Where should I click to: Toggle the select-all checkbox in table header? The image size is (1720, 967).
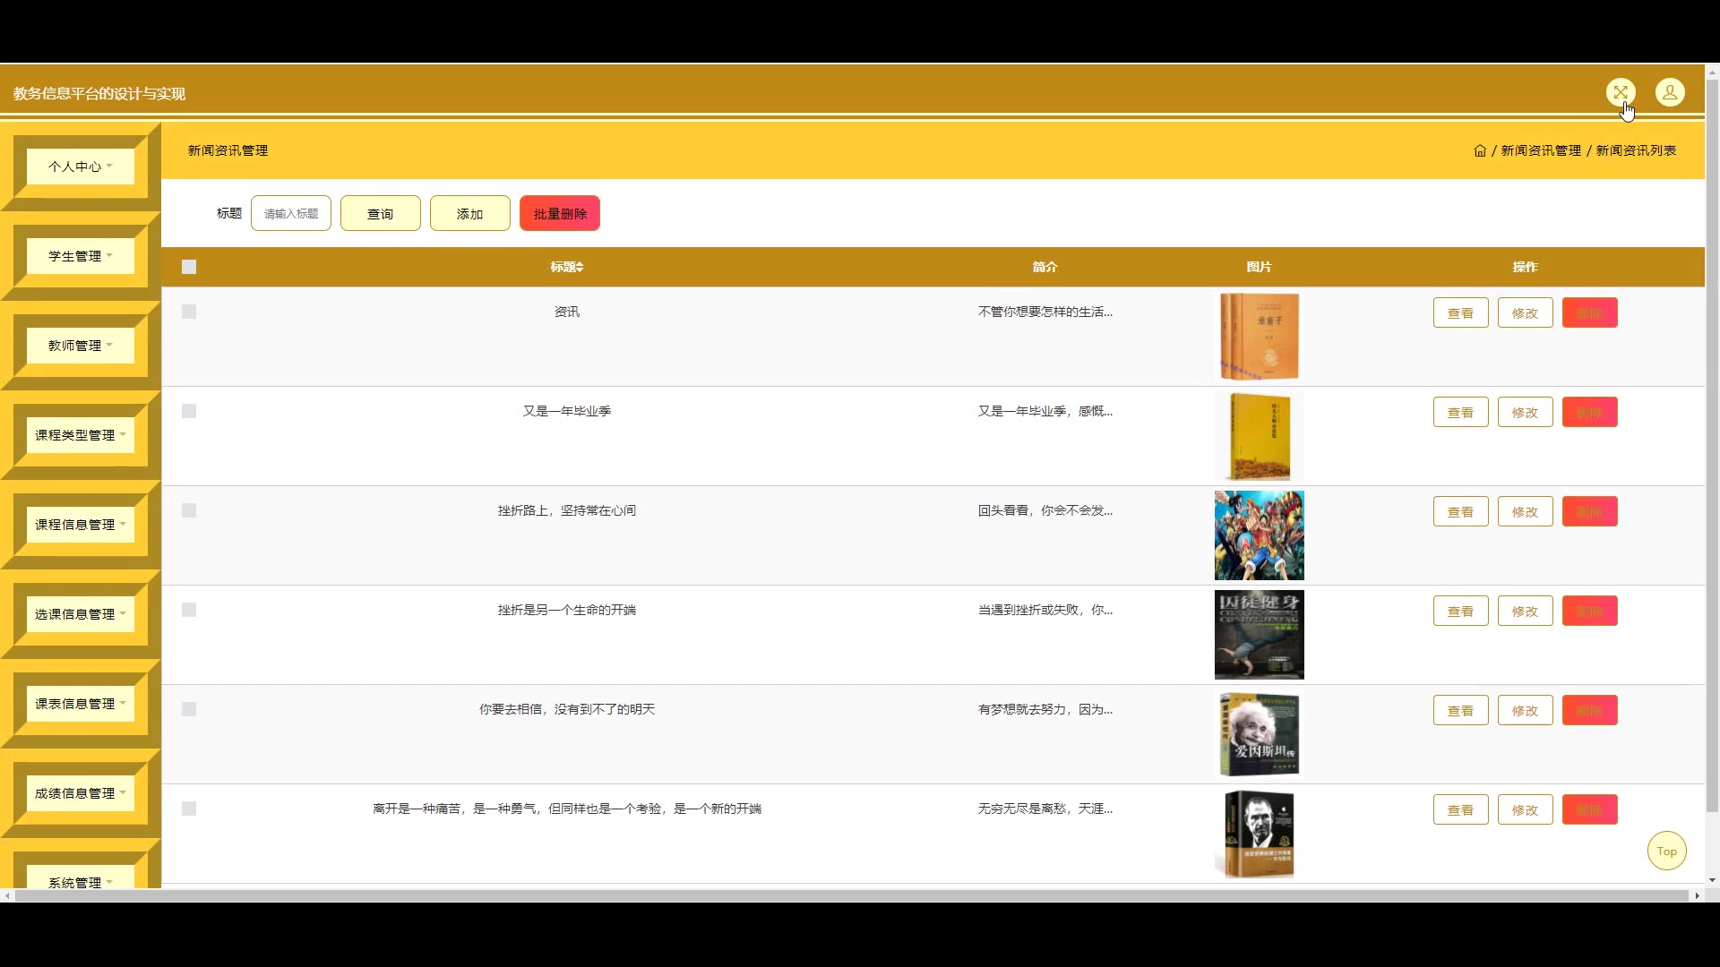(x=189, y=267)
